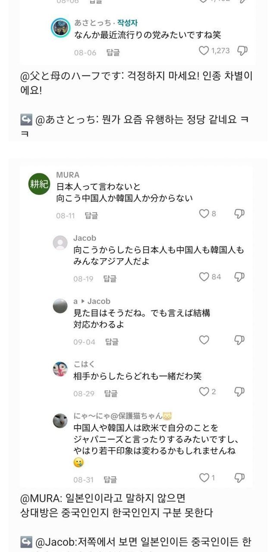Screen dimensions: 276x552
Task: Reply to MURA's comment dated 08-11
Action: (91, 215)
